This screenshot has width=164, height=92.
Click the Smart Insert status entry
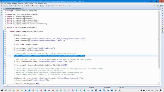pyautogui.click(x=107, y=87)
